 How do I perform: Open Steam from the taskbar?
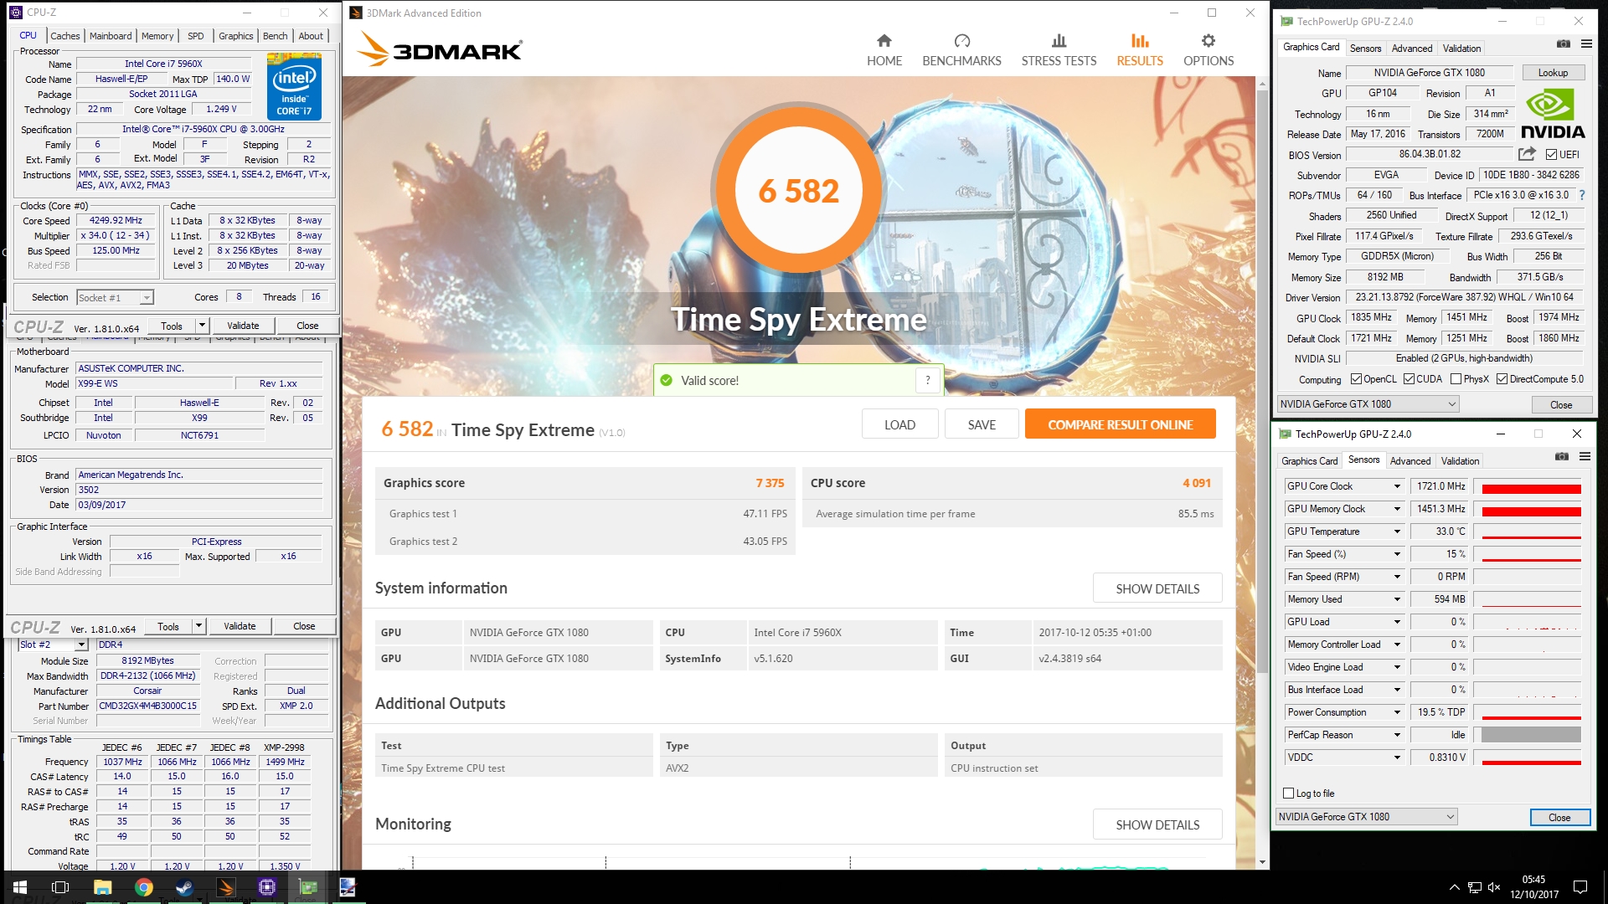(x=184, y=887)
